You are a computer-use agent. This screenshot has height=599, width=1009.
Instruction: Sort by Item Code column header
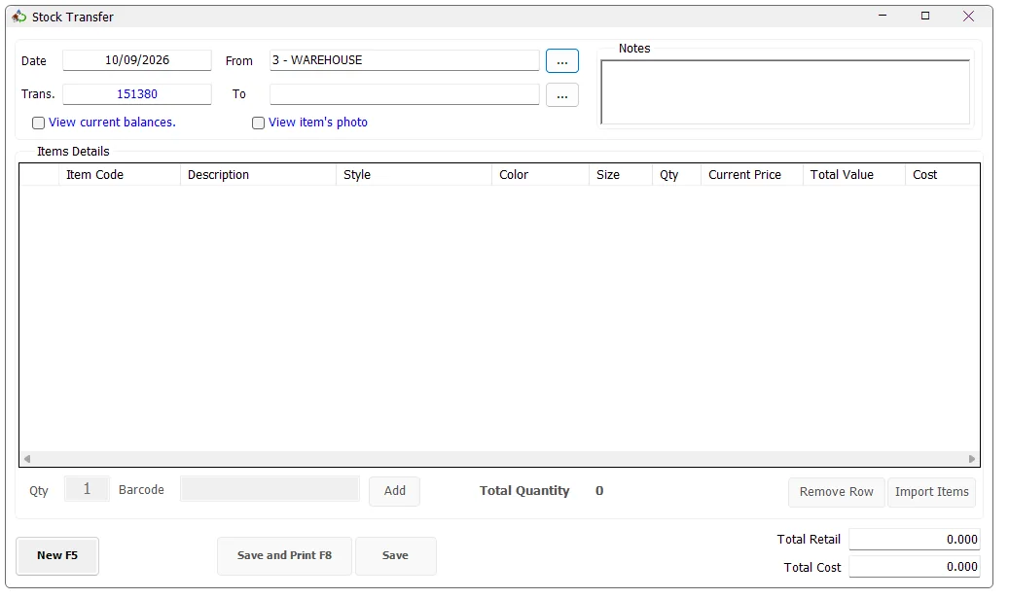pos(120,175)
